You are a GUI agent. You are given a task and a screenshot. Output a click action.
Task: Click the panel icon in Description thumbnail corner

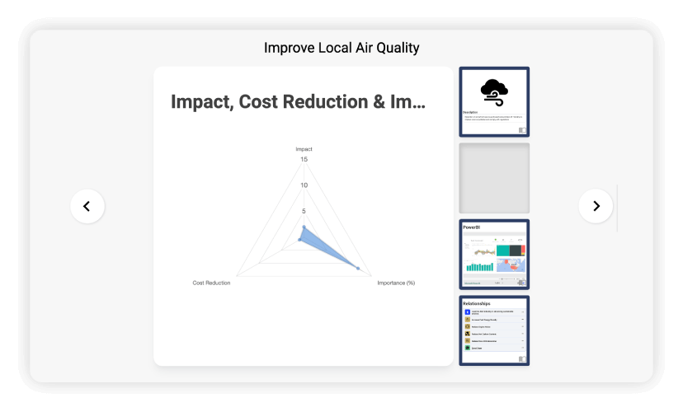522,130
